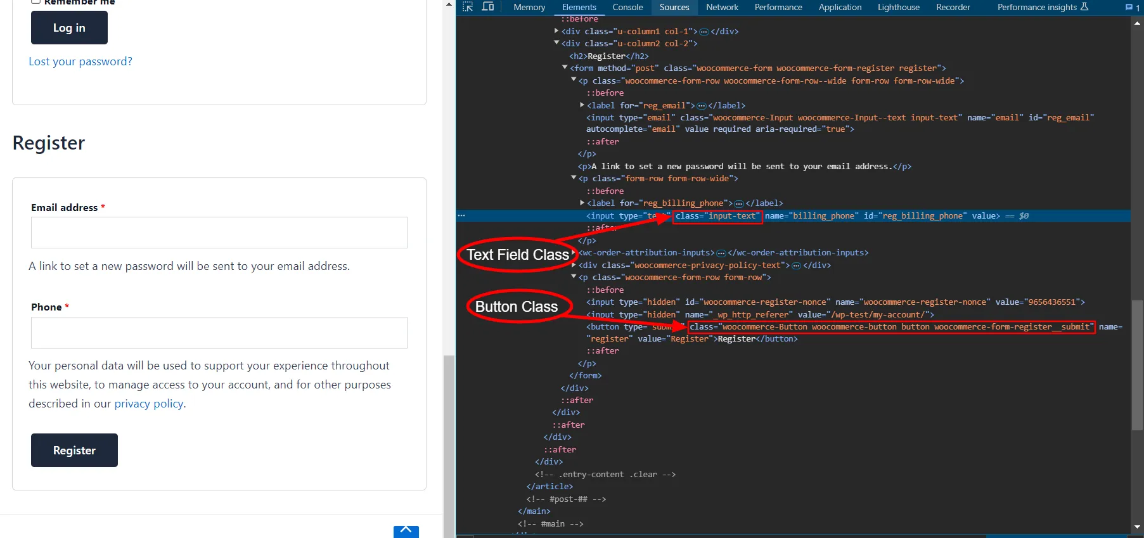
Task: Tick the Remember me checkbox
Action: point(35,1)
